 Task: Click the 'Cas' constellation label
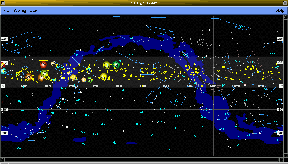(131, 38)
